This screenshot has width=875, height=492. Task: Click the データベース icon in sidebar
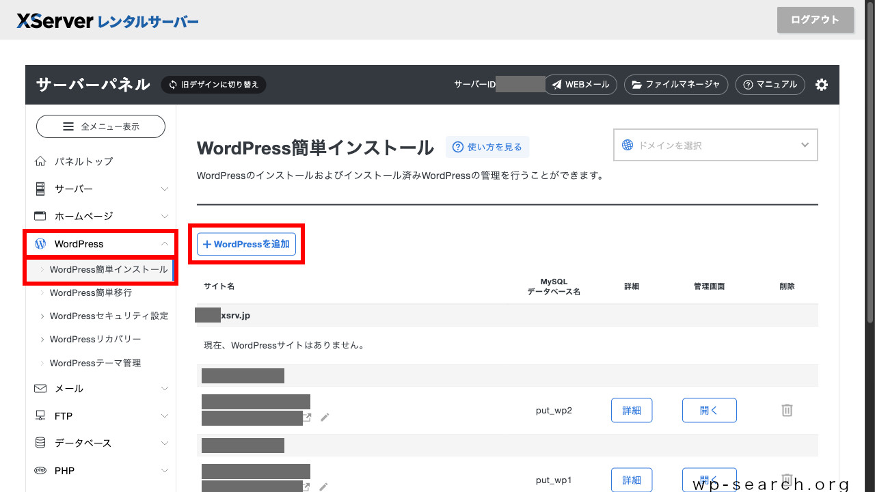click(39, 443)
